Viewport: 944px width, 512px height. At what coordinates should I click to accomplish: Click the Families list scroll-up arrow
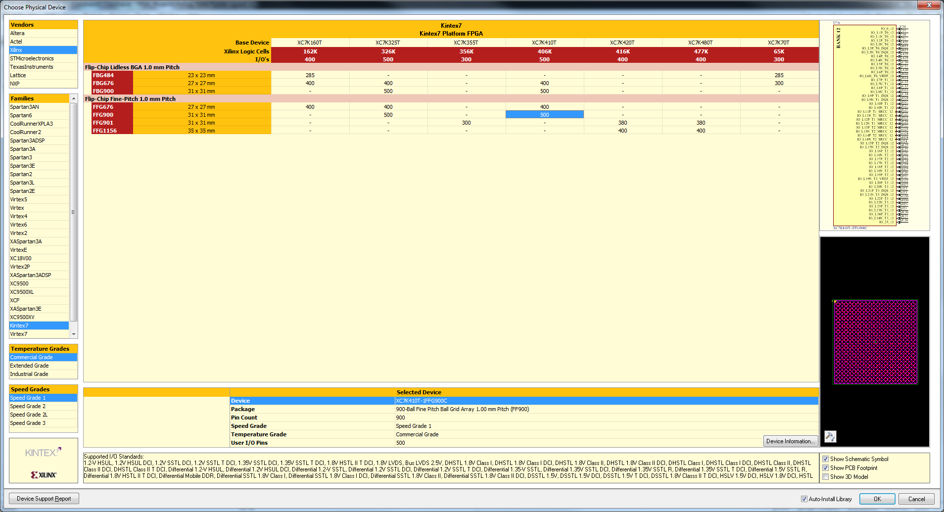coord(74,98)
